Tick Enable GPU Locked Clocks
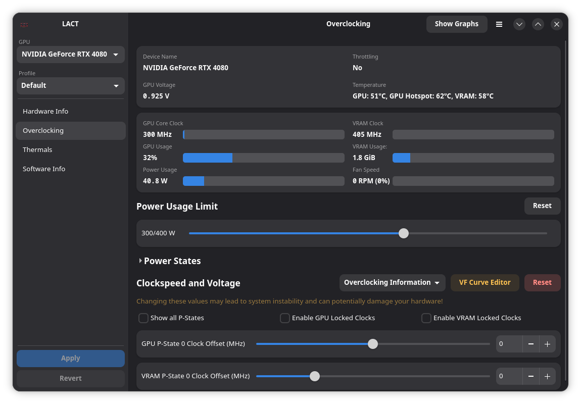This screenshot has height=404, width=581. click(285, 318)
